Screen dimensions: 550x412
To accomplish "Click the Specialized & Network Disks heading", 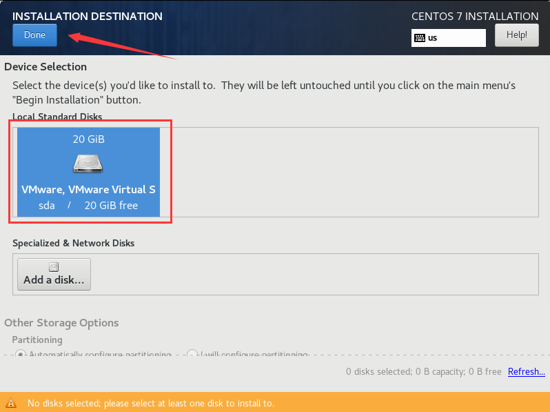I will tap(73, 243).
